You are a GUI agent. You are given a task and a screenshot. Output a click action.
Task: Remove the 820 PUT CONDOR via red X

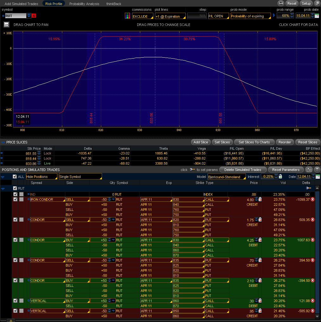(312, 220)
